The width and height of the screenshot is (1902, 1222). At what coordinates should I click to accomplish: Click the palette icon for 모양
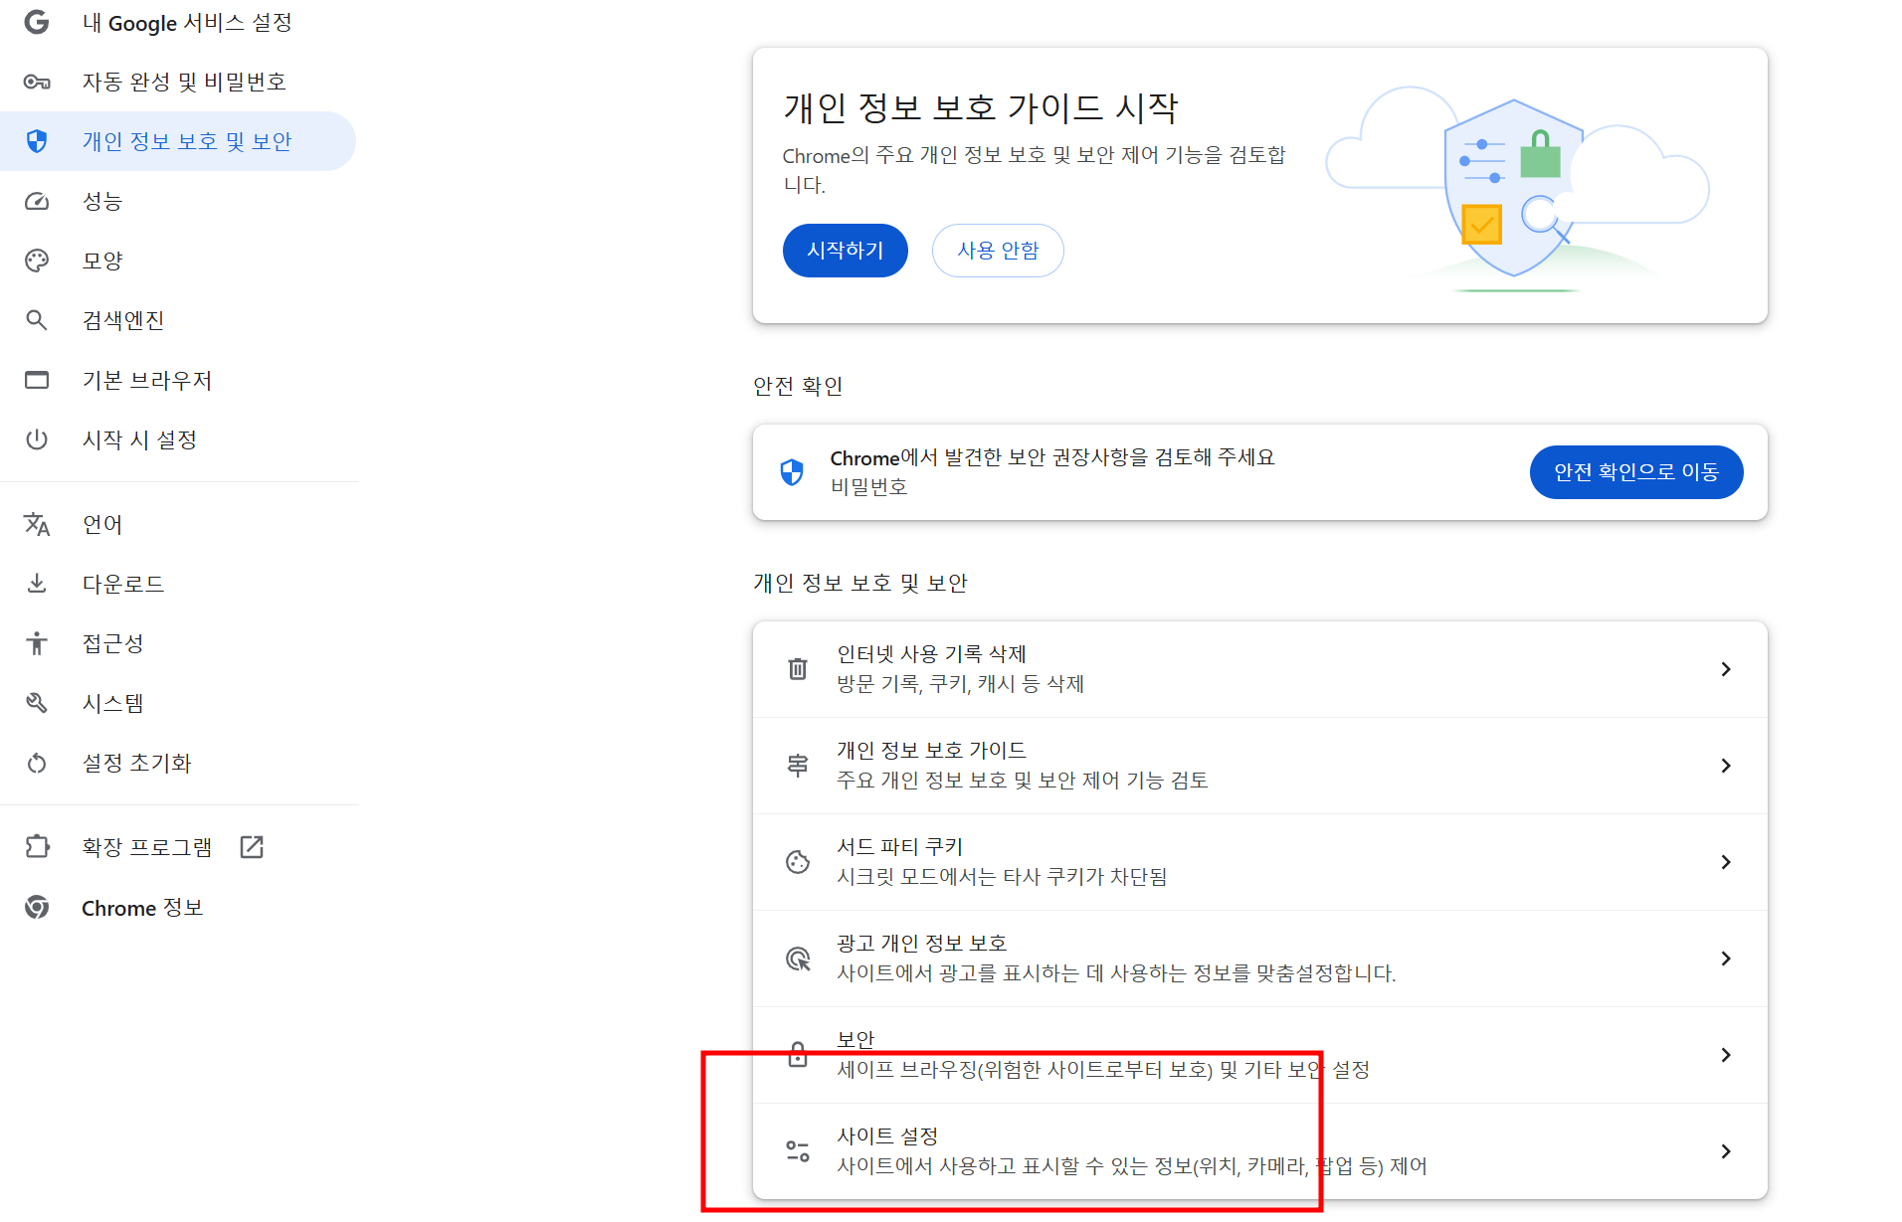37,261
